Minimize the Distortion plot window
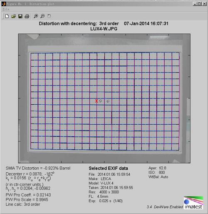This screenshot has height=214, width=208. pos(195,4)
